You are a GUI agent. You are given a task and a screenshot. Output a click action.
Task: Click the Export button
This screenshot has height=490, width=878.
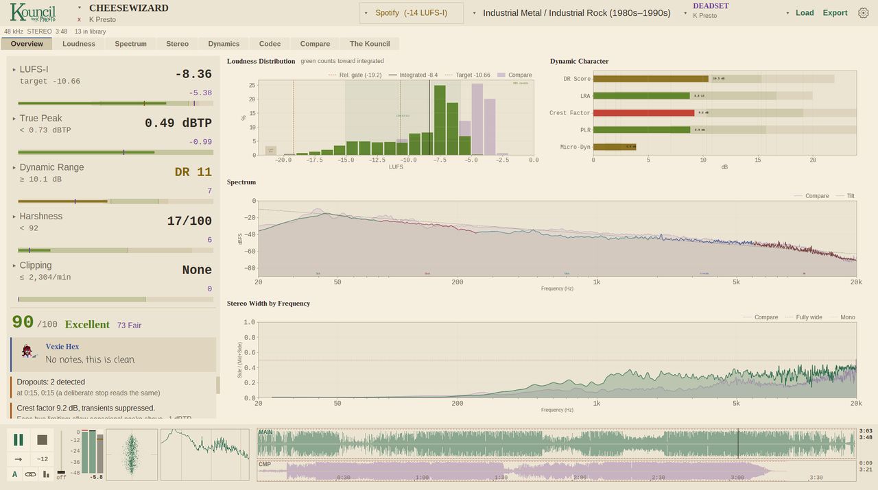835,13
